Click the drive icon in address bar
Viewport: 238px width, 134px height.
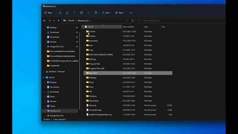point(64,20)
